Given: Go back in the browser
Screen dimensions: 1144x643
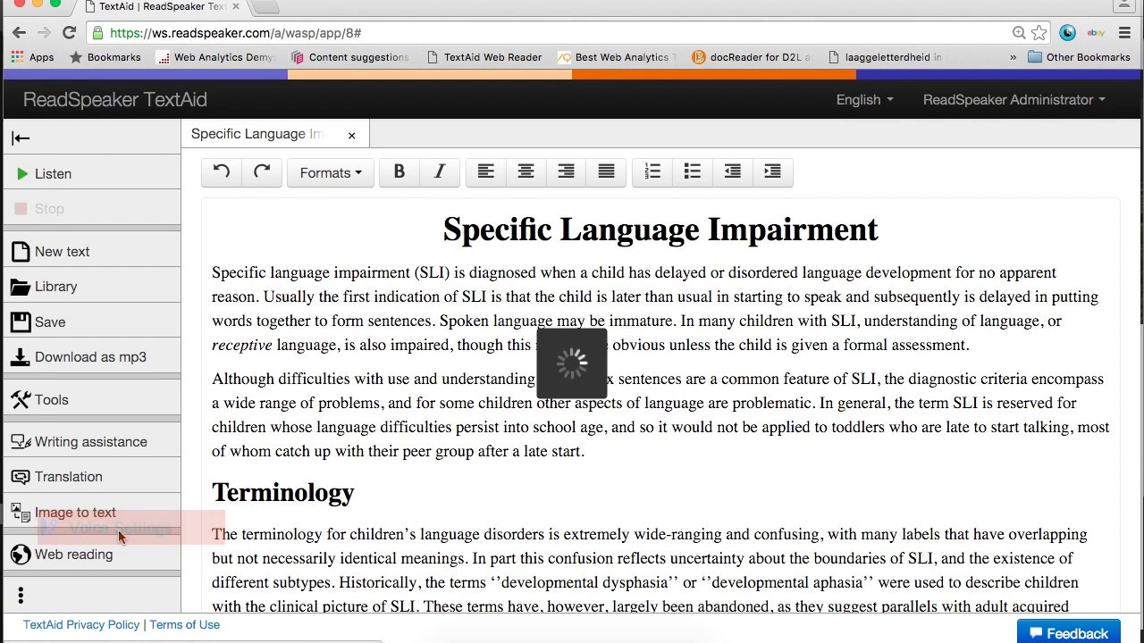Looking at the screenshot, I should [20, 33].
